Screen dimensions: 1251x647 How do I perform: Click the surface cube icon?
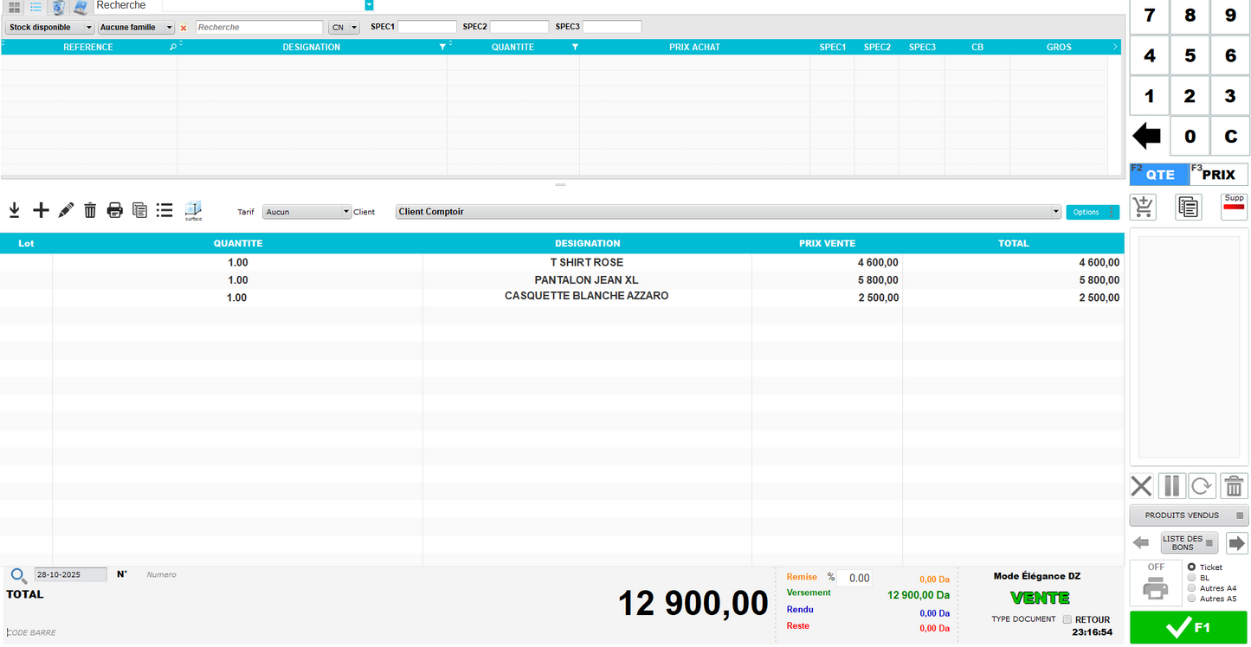click(193, 210)
